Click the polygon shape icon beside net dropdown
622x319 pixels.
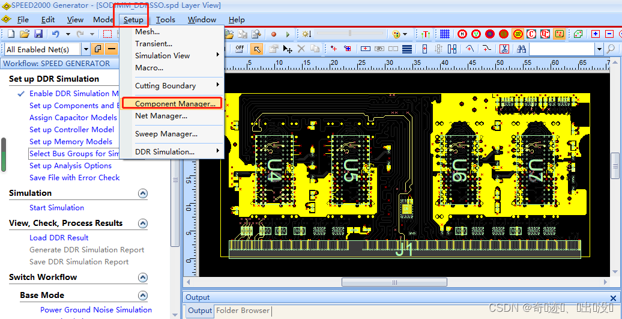[98, 49]
